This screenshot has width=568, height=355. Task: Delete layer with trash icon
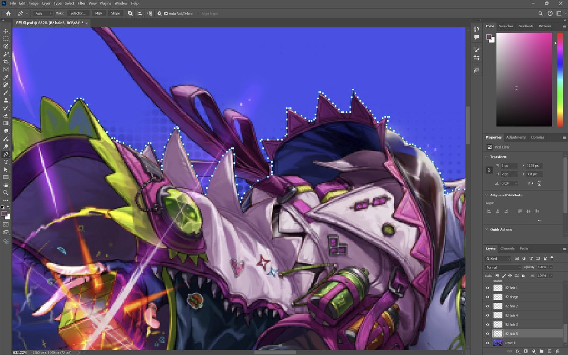[557, 351]
